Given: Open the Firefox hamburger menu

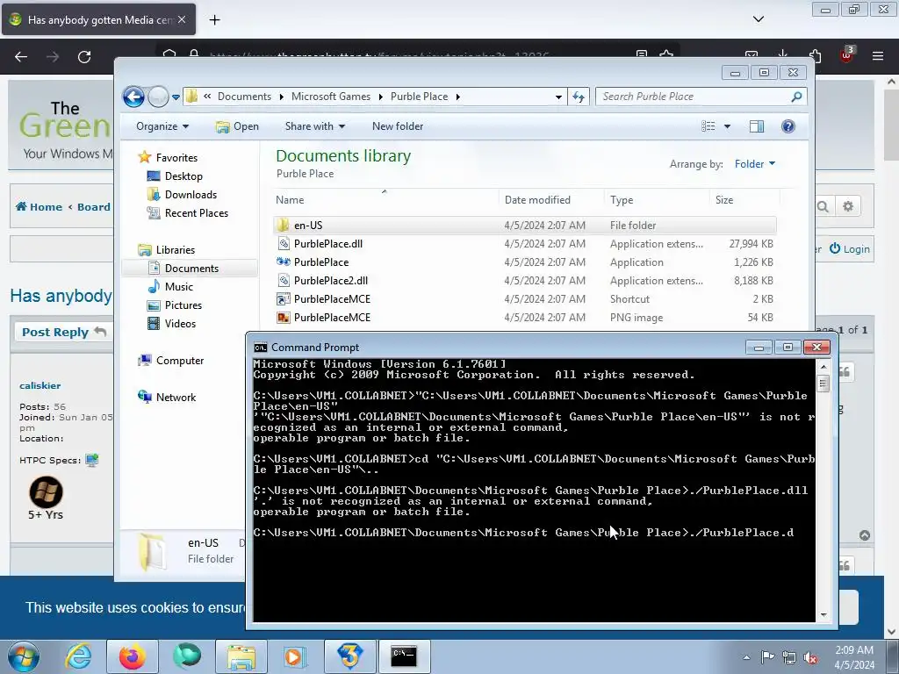Looking at the screenshot, I should pyautogui.click(x=878, y=56).
